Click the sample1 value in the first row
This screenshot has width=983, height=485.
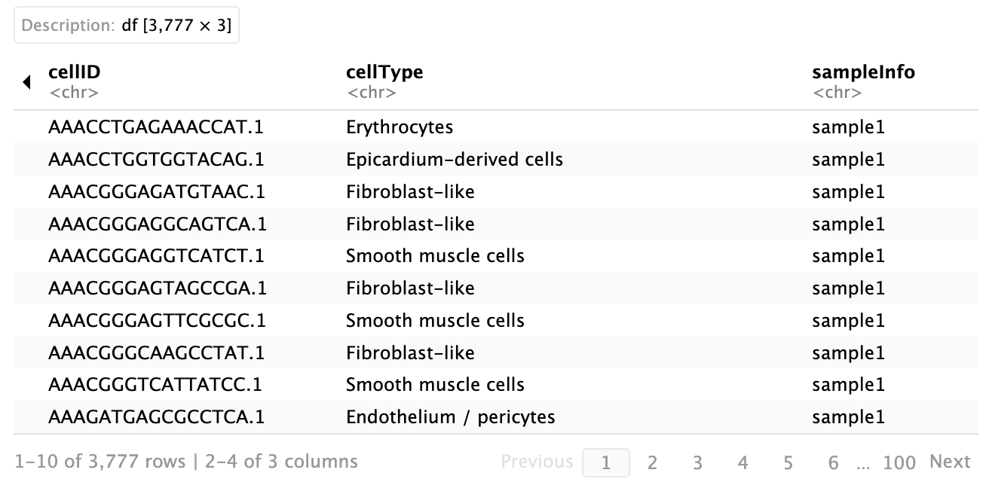click(x=849, y=127)
